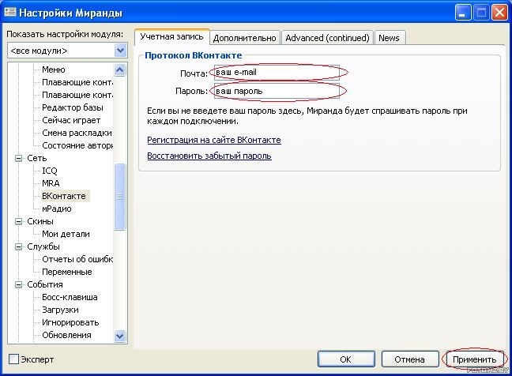The height and width of the screenshot is (376, 512).
Task: Open the <все модули> module dropdown
Action: (120, 51)
